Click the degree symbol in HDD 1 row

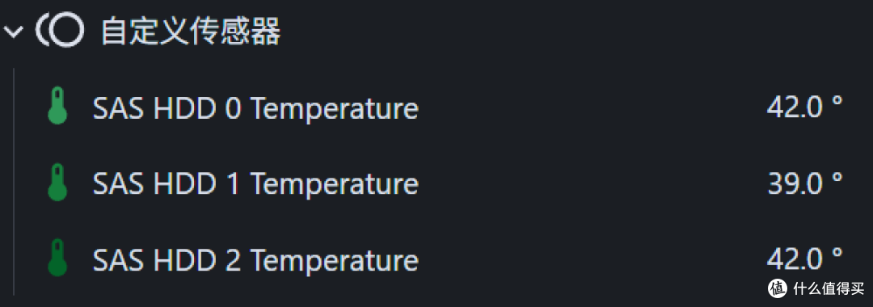pos(837,177)
